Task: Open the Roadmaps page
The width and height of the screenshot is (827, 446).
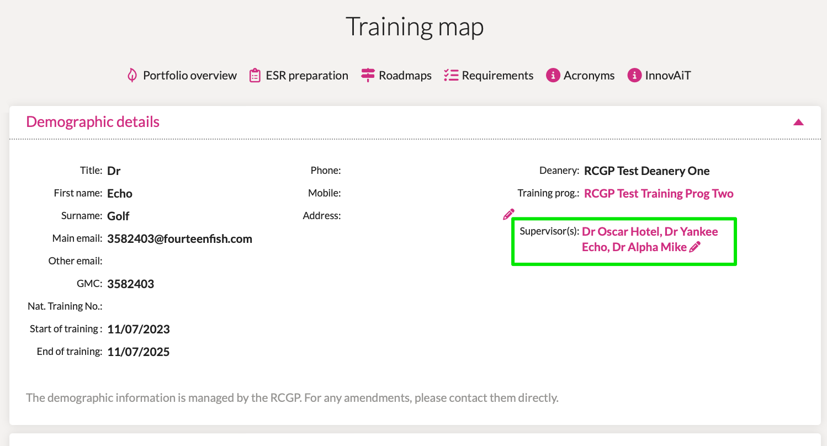Action: (x=405, y=76)
